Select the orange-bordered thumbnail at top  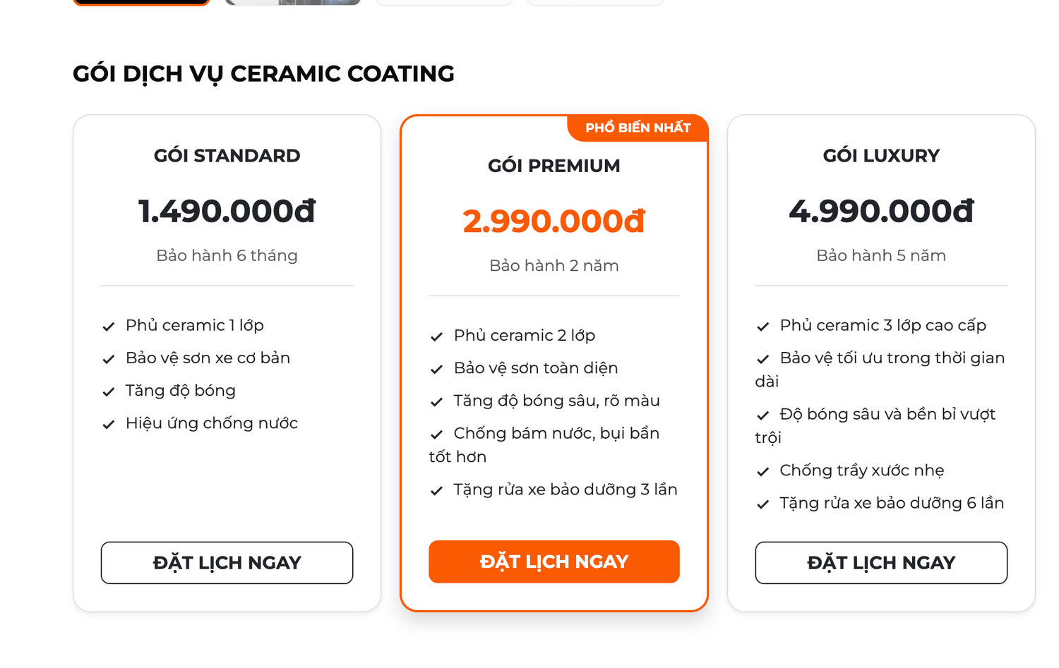click(142, 2)
